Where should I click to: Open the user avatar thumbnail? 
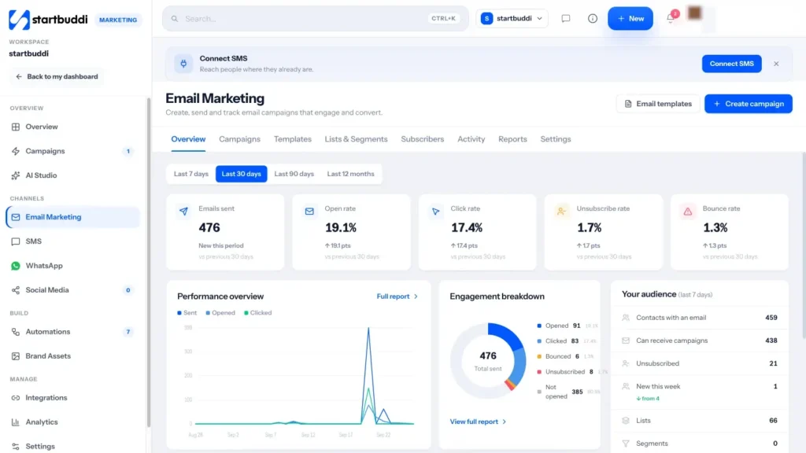[694, 13]
